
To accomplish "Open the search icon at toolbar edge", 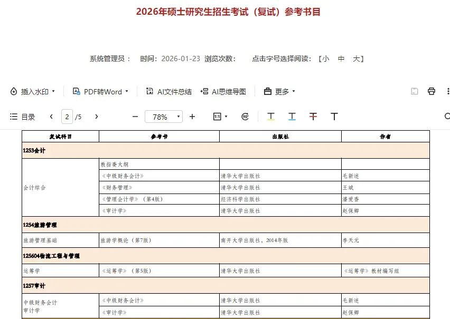I will [447, 117].
